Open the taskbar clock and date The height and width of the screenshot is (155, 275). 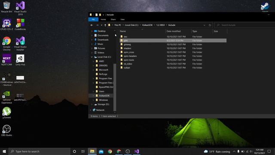point(260,151)
